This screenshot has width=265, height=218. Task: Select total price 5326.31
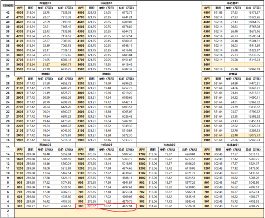click(x=190, y=206)
